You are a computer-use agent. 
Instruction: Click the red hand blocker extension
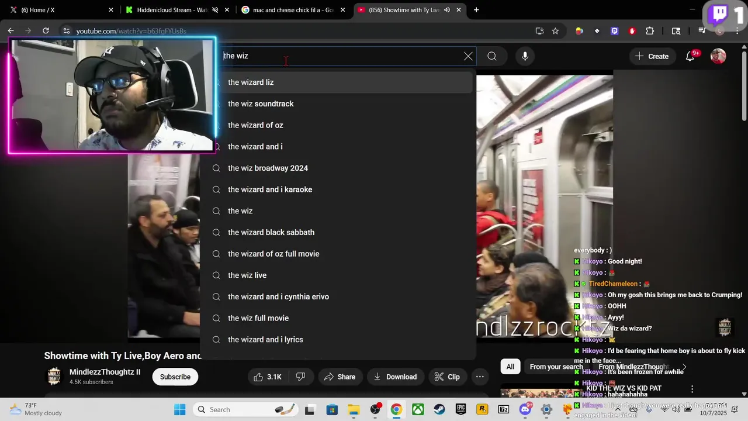pyautogui.click(x=632, y=31)
